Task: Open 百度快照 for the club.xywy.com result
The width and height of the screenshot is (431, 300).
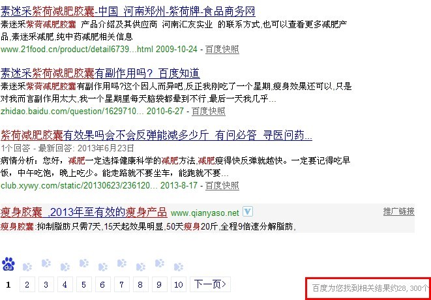Action: click(x=222, y=186)
